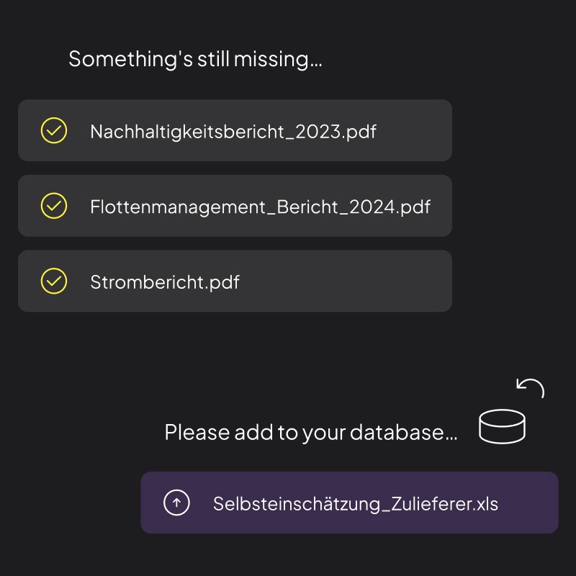Click the Selbsteinschätzung_Zulieferer.xls file name text

tap(355, 503)
